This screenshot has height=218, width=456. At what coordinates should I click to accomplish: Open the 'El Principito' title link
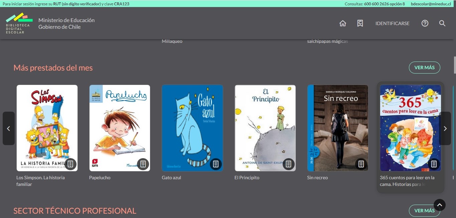click(x=247, y=178)
